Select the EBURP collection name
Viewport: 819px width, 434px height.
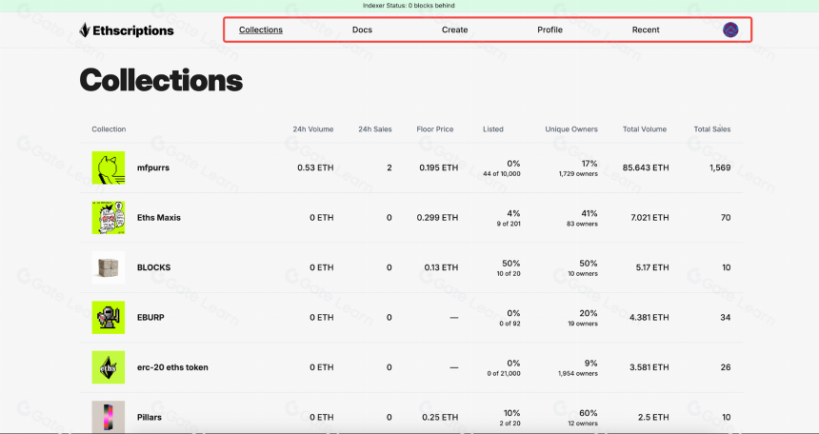(150, 317)
